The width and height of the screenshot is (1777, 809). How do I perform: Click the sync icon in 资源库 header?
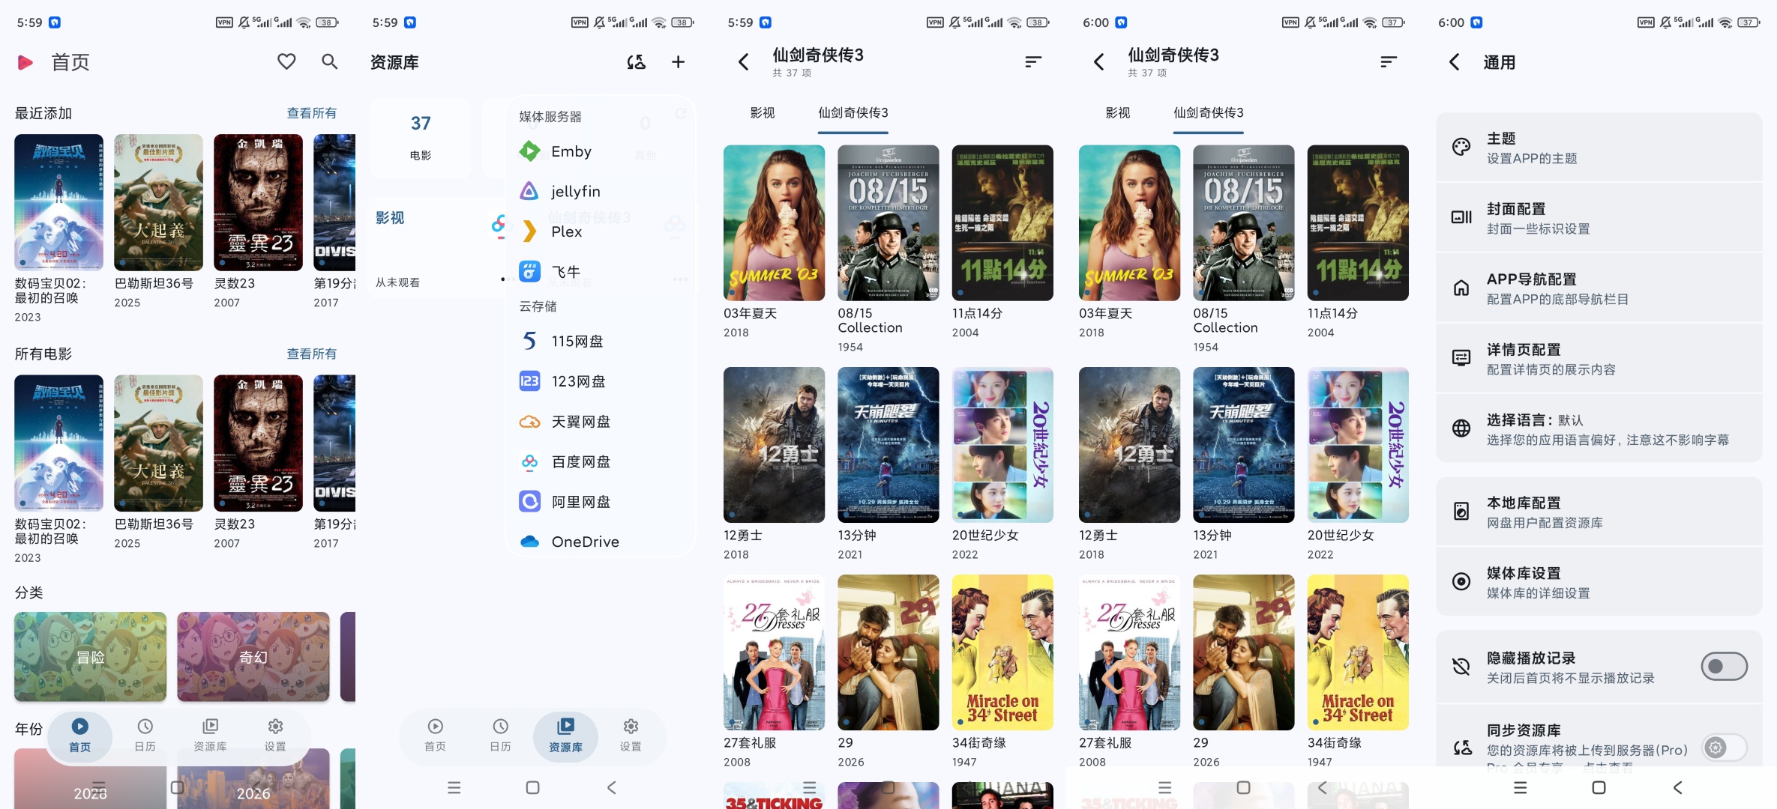pos(636,62)
